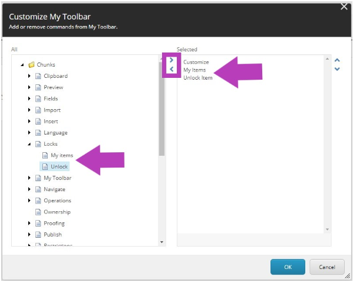Click the Navigate document icon

38,189
